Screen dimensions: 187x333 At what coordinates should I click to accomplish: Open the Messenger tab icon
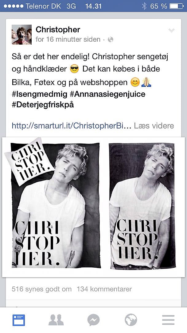pyautogui.click(x=93, y=320)
